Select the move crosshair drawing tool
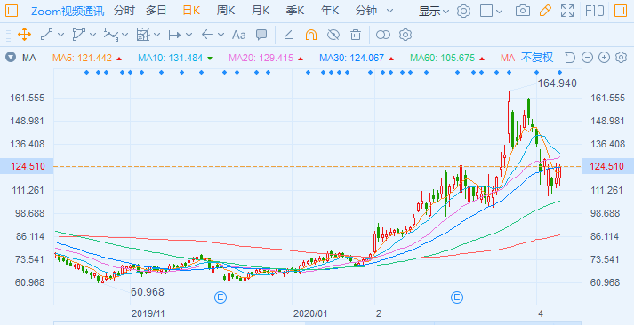The image size is (634, 325). point(24,35)
